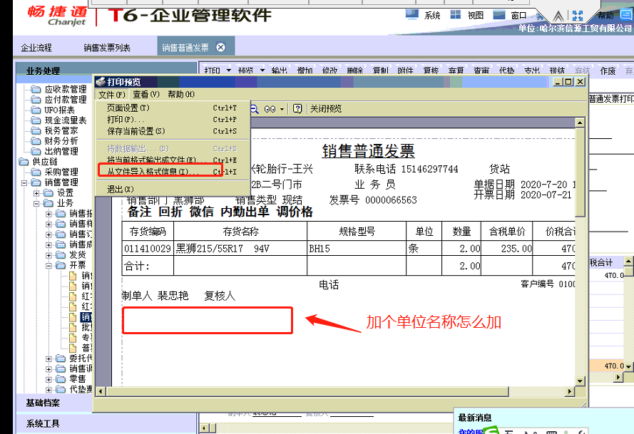Click the 帮助 item in the top bar
Viewport: 634px width, 434px height.
click(x=605, y=16)
